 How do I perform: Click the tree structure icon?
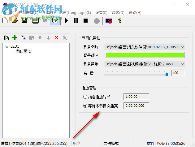click(x=65, y=38)
